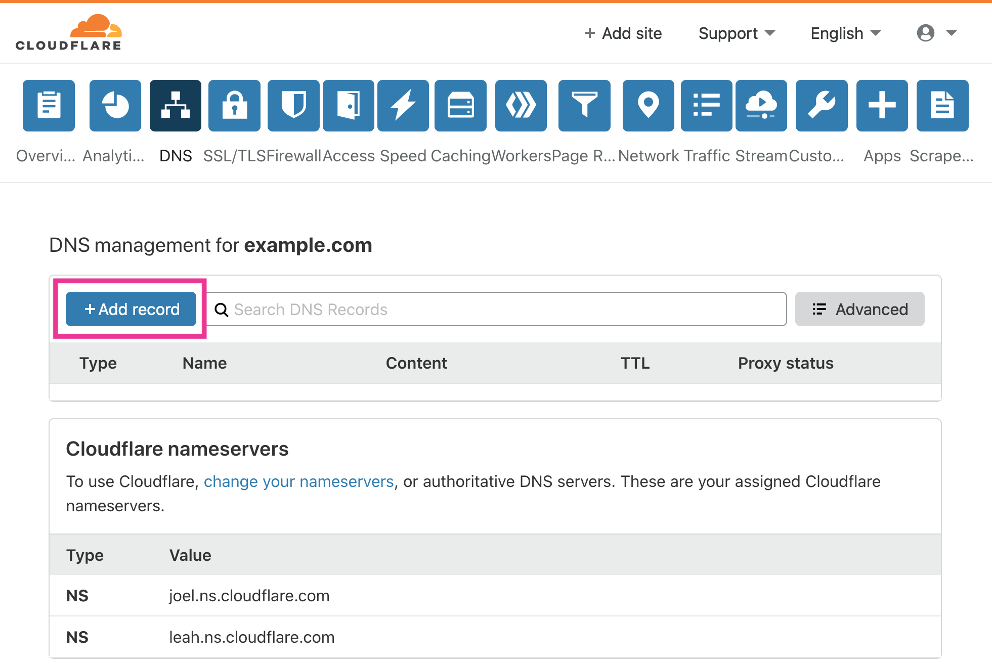Expand the English language dropdown

click(846, 33)
